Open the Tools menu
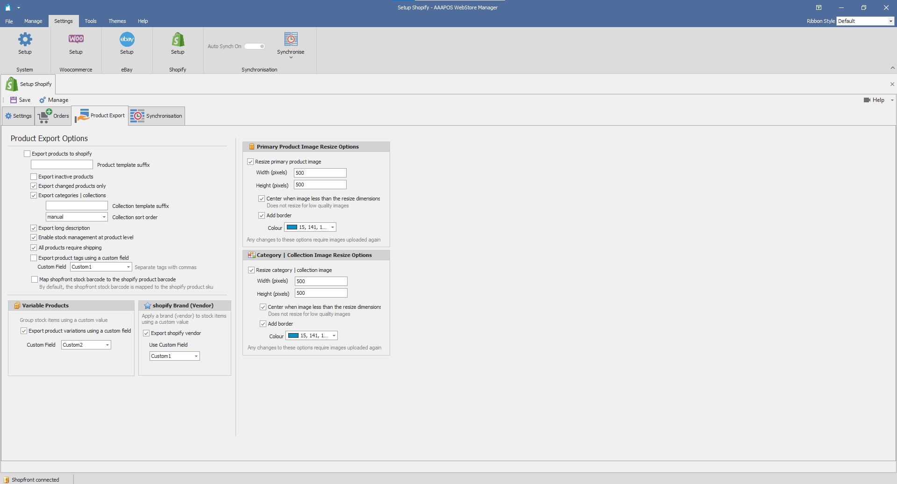This screenshot has height=484, width=897. 91,21
